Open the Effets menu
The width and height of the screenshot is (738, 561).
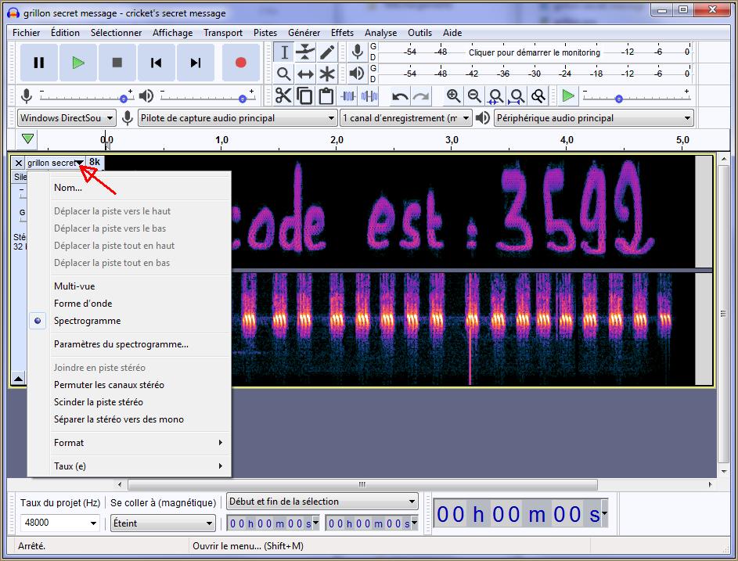click(342, 33)
